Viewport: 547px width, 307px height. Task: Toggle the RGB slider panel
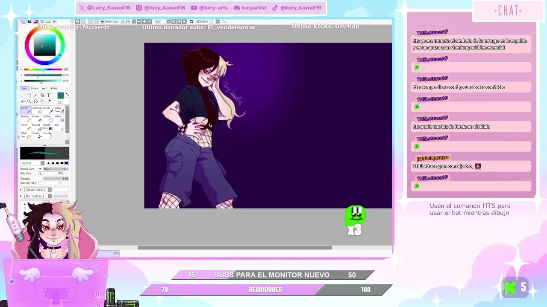(x=29, y=21)
